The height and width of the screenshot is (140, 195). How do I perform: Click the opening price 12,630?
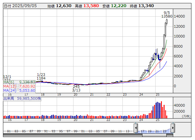pyautogui.click(x=64, y=6)
